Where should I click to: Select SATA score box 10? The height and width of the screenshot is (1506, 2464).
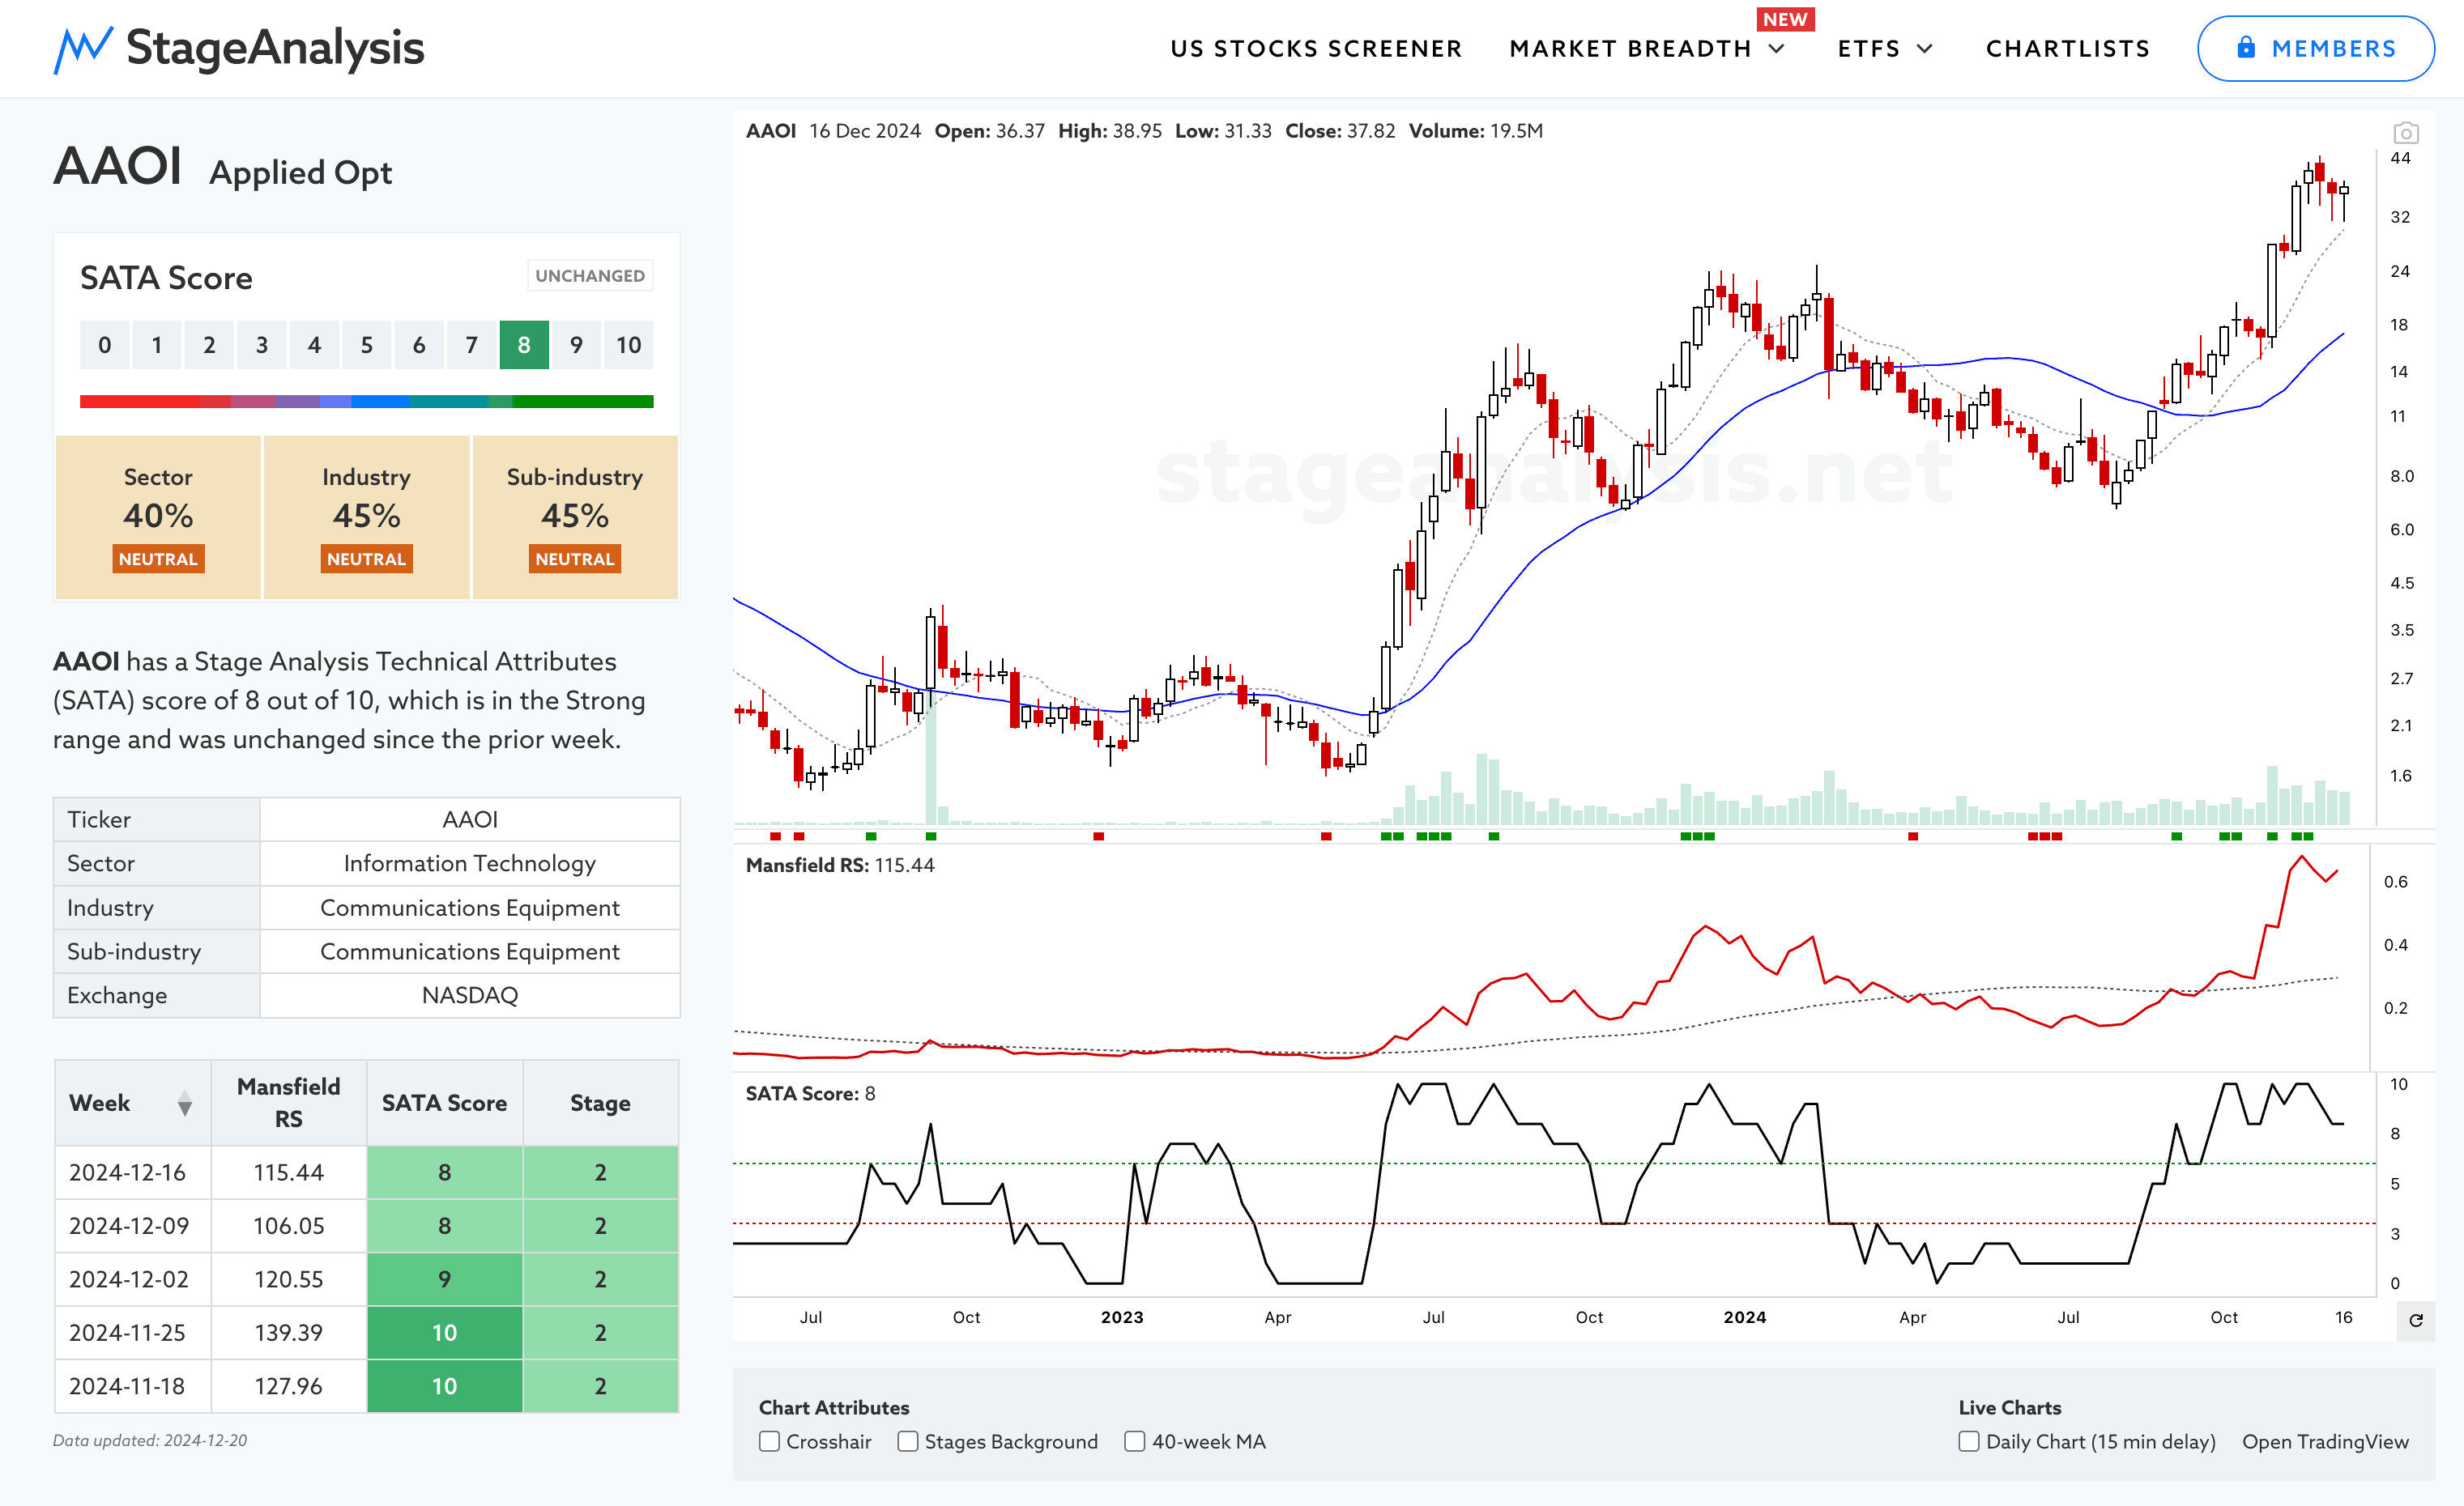tap(628, 345)
